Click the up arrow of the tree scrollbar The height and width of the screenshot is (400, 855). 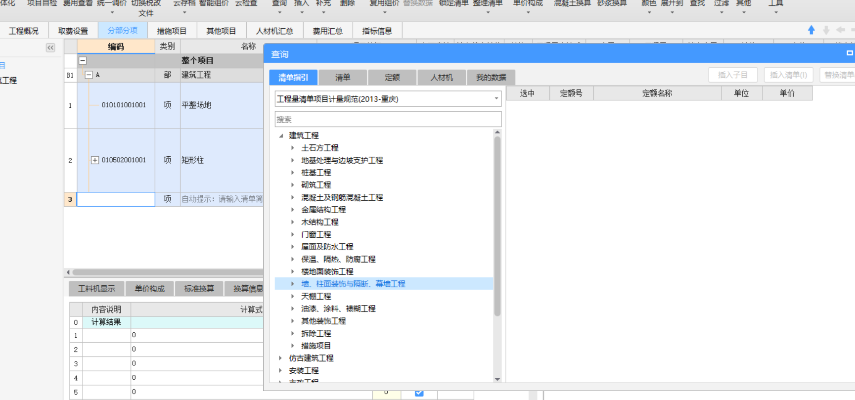pyautogui.click(x=497, y=133)
